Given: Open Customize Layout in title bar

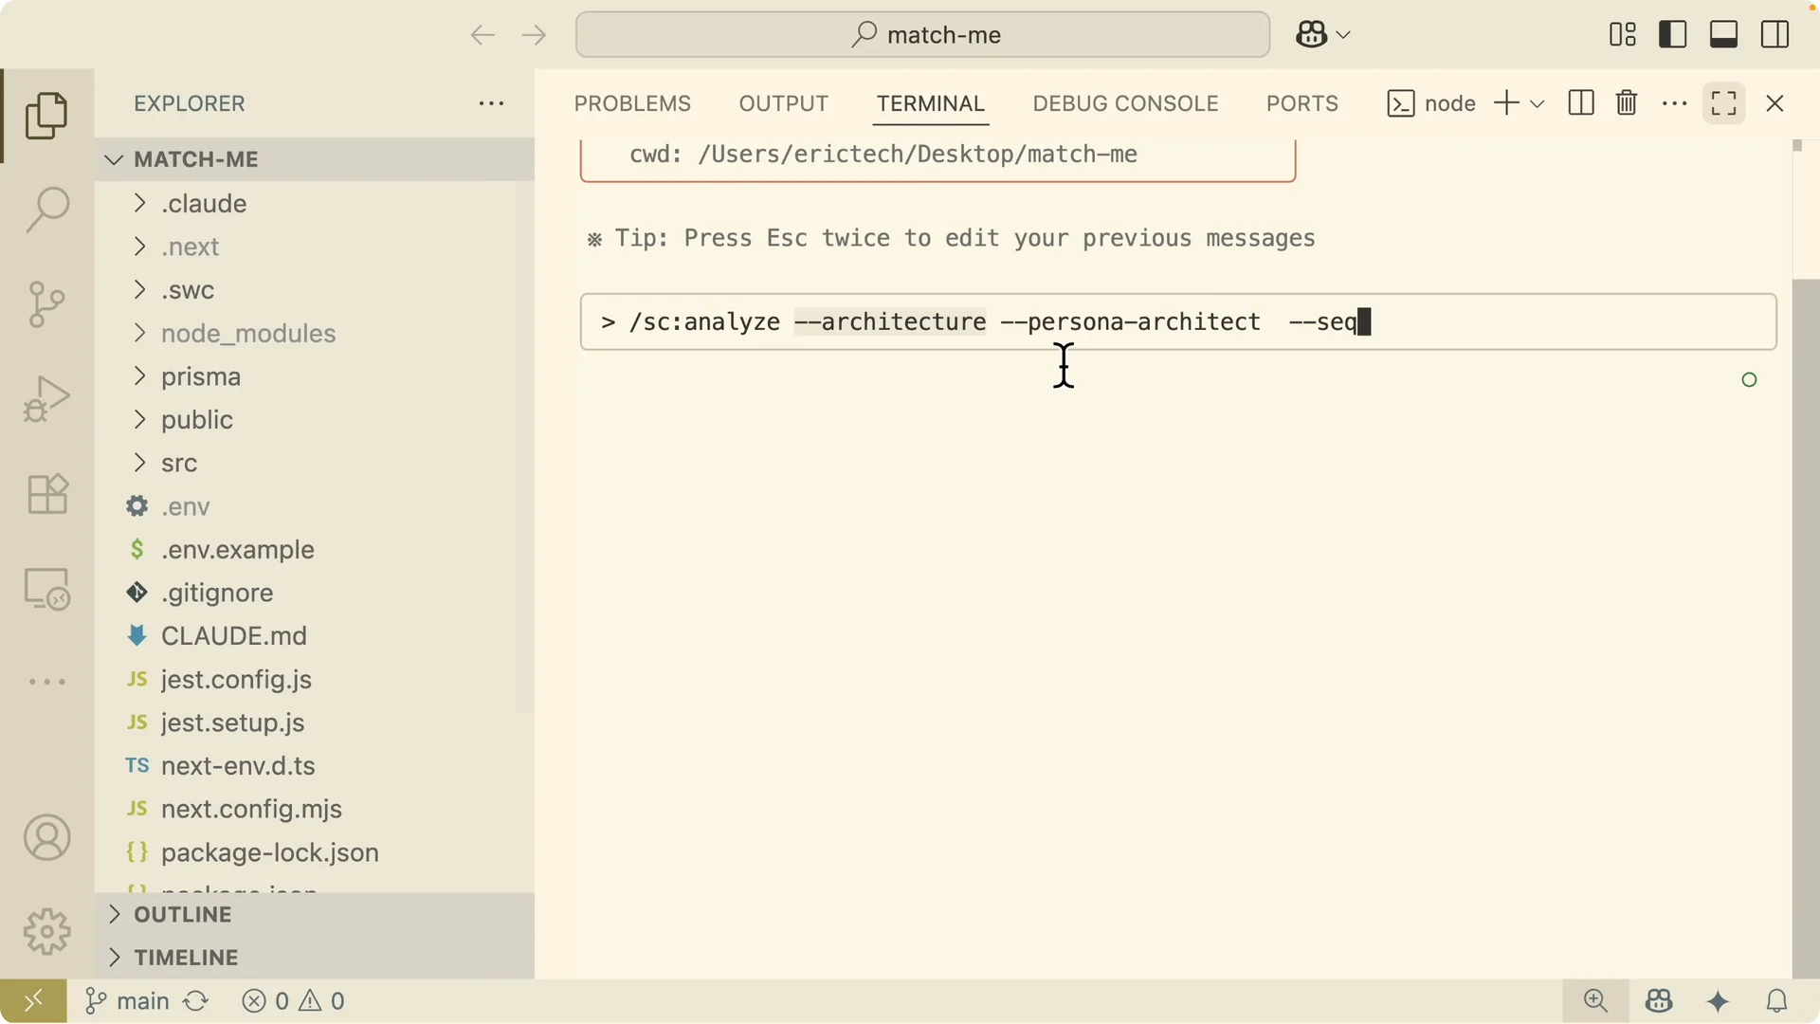Looking at the screenshot, I should [1623, 35].
